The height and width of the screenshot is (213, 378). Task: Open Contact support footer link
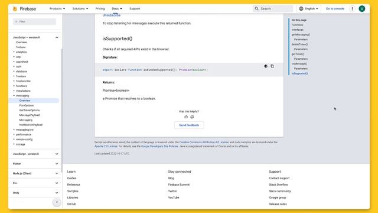(279, 178)
